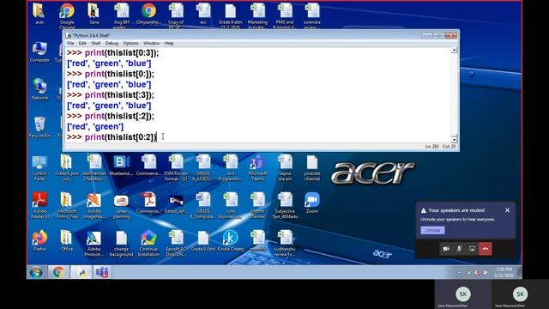
Task: Click the current input line print(thislist[0:2])
Action: coord(112,137)
